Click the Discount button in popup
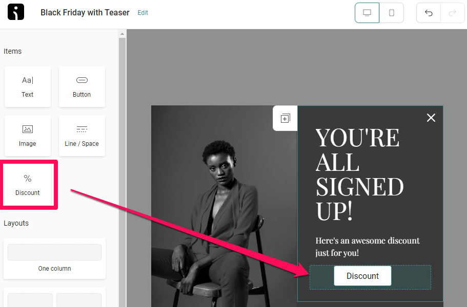The image size is (467, 307). point(362,276)
